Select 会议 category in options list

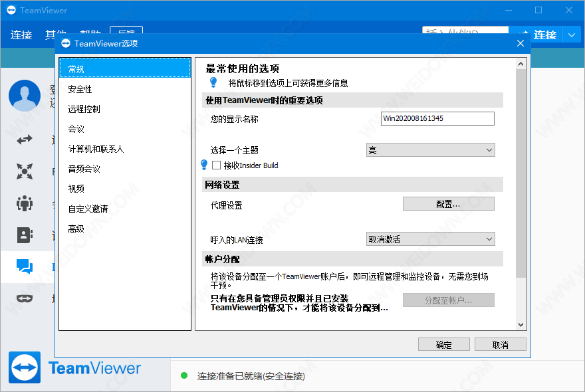coord(125,129)
